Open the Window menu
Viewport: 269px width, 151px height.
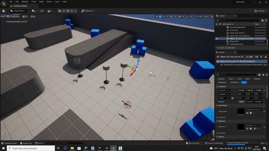point(25,2)
